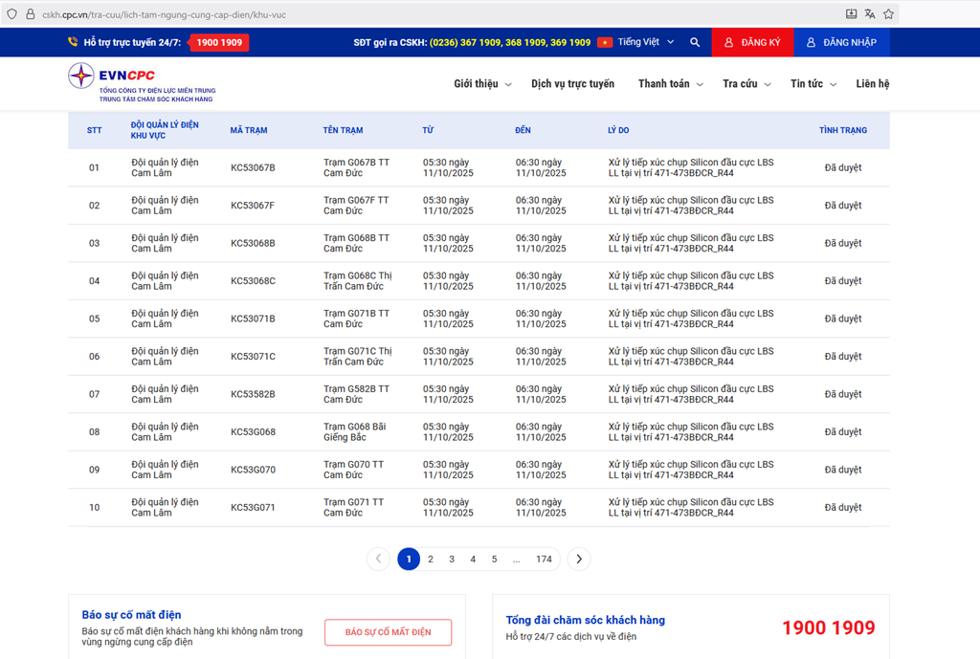Viewport: 980px width, 659px height.
Task: Expand the Thanh toán menu
Action: pos(670,84)
